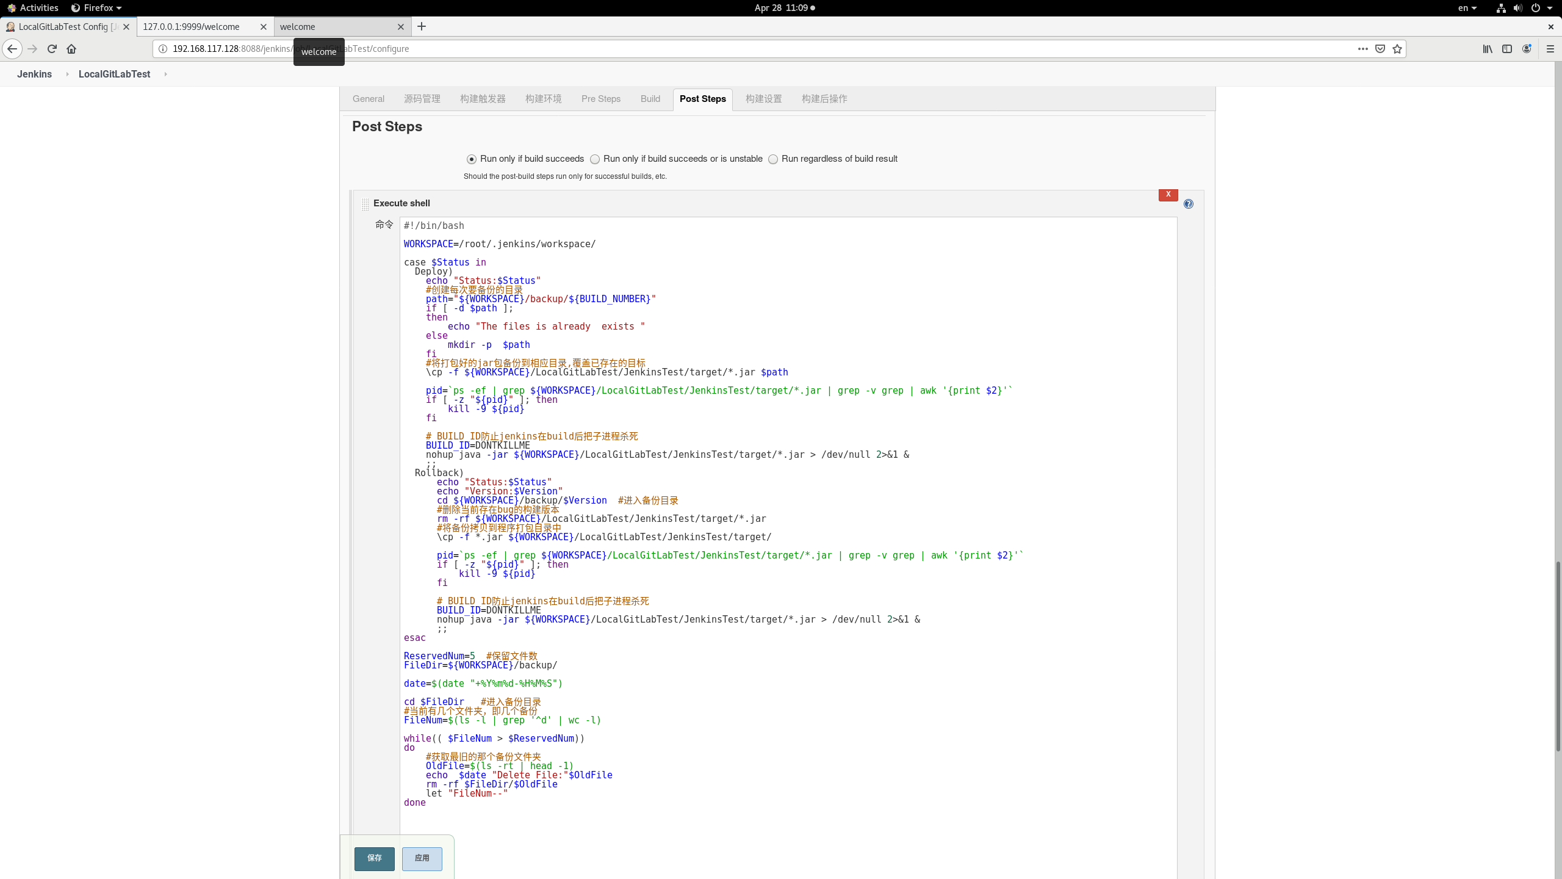The image size is (1562, 879).
Task: Click inside the shell command text area
Action: [x=787, y=488]
